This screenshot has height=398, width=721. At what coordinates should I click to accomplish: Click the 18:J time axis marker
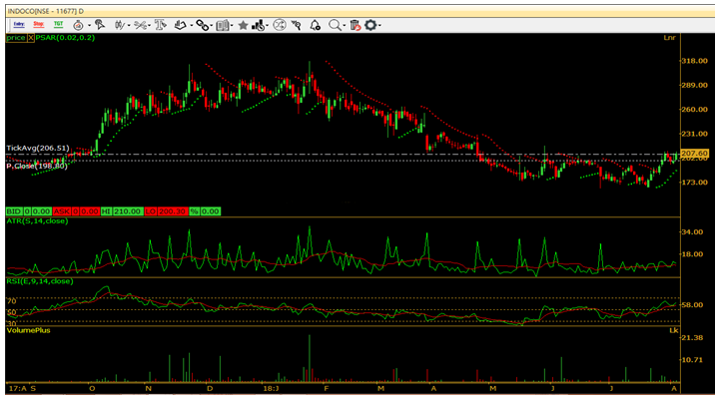click(271, 388)
